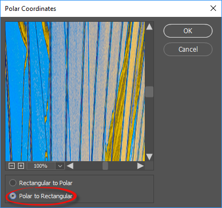This screenshot has height=208, width=222.
Task: Click the Cancel button
Action: 188,49
